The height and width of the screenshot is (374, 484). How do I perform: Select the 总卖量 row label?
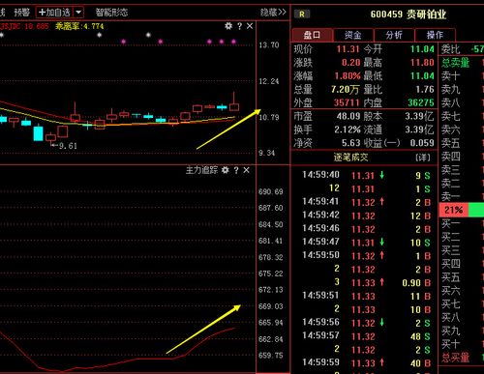(x=455, y=63)
